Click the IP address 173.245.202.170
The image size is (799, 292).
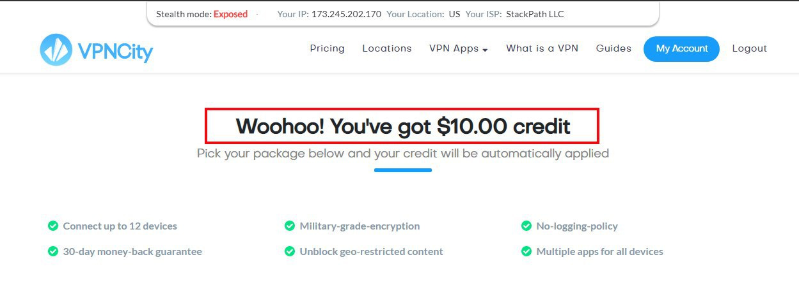click(346, 14)
